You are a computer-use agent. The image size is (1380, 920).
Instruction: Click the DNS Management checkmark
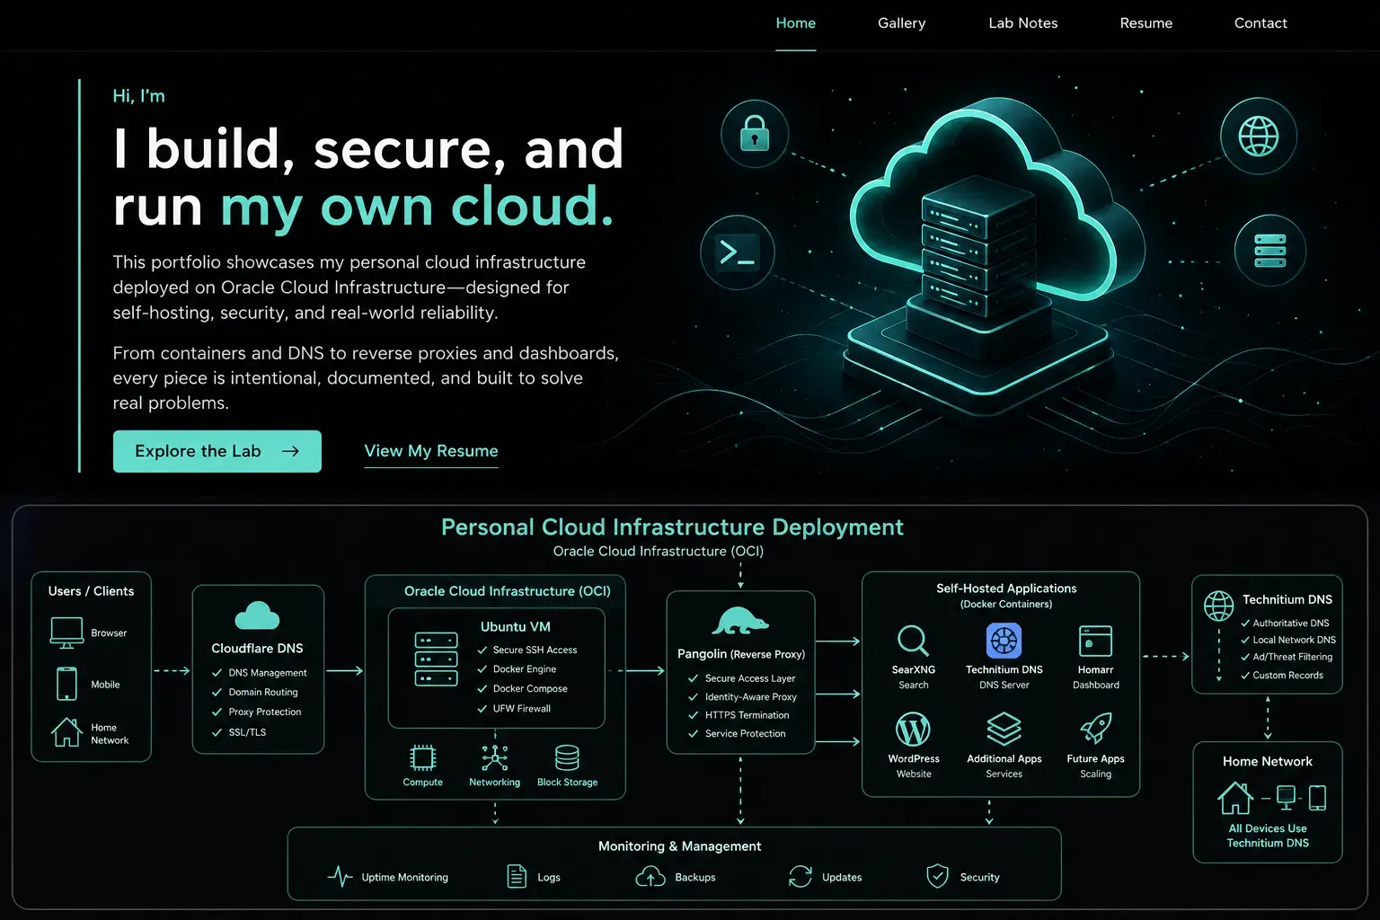217,673
